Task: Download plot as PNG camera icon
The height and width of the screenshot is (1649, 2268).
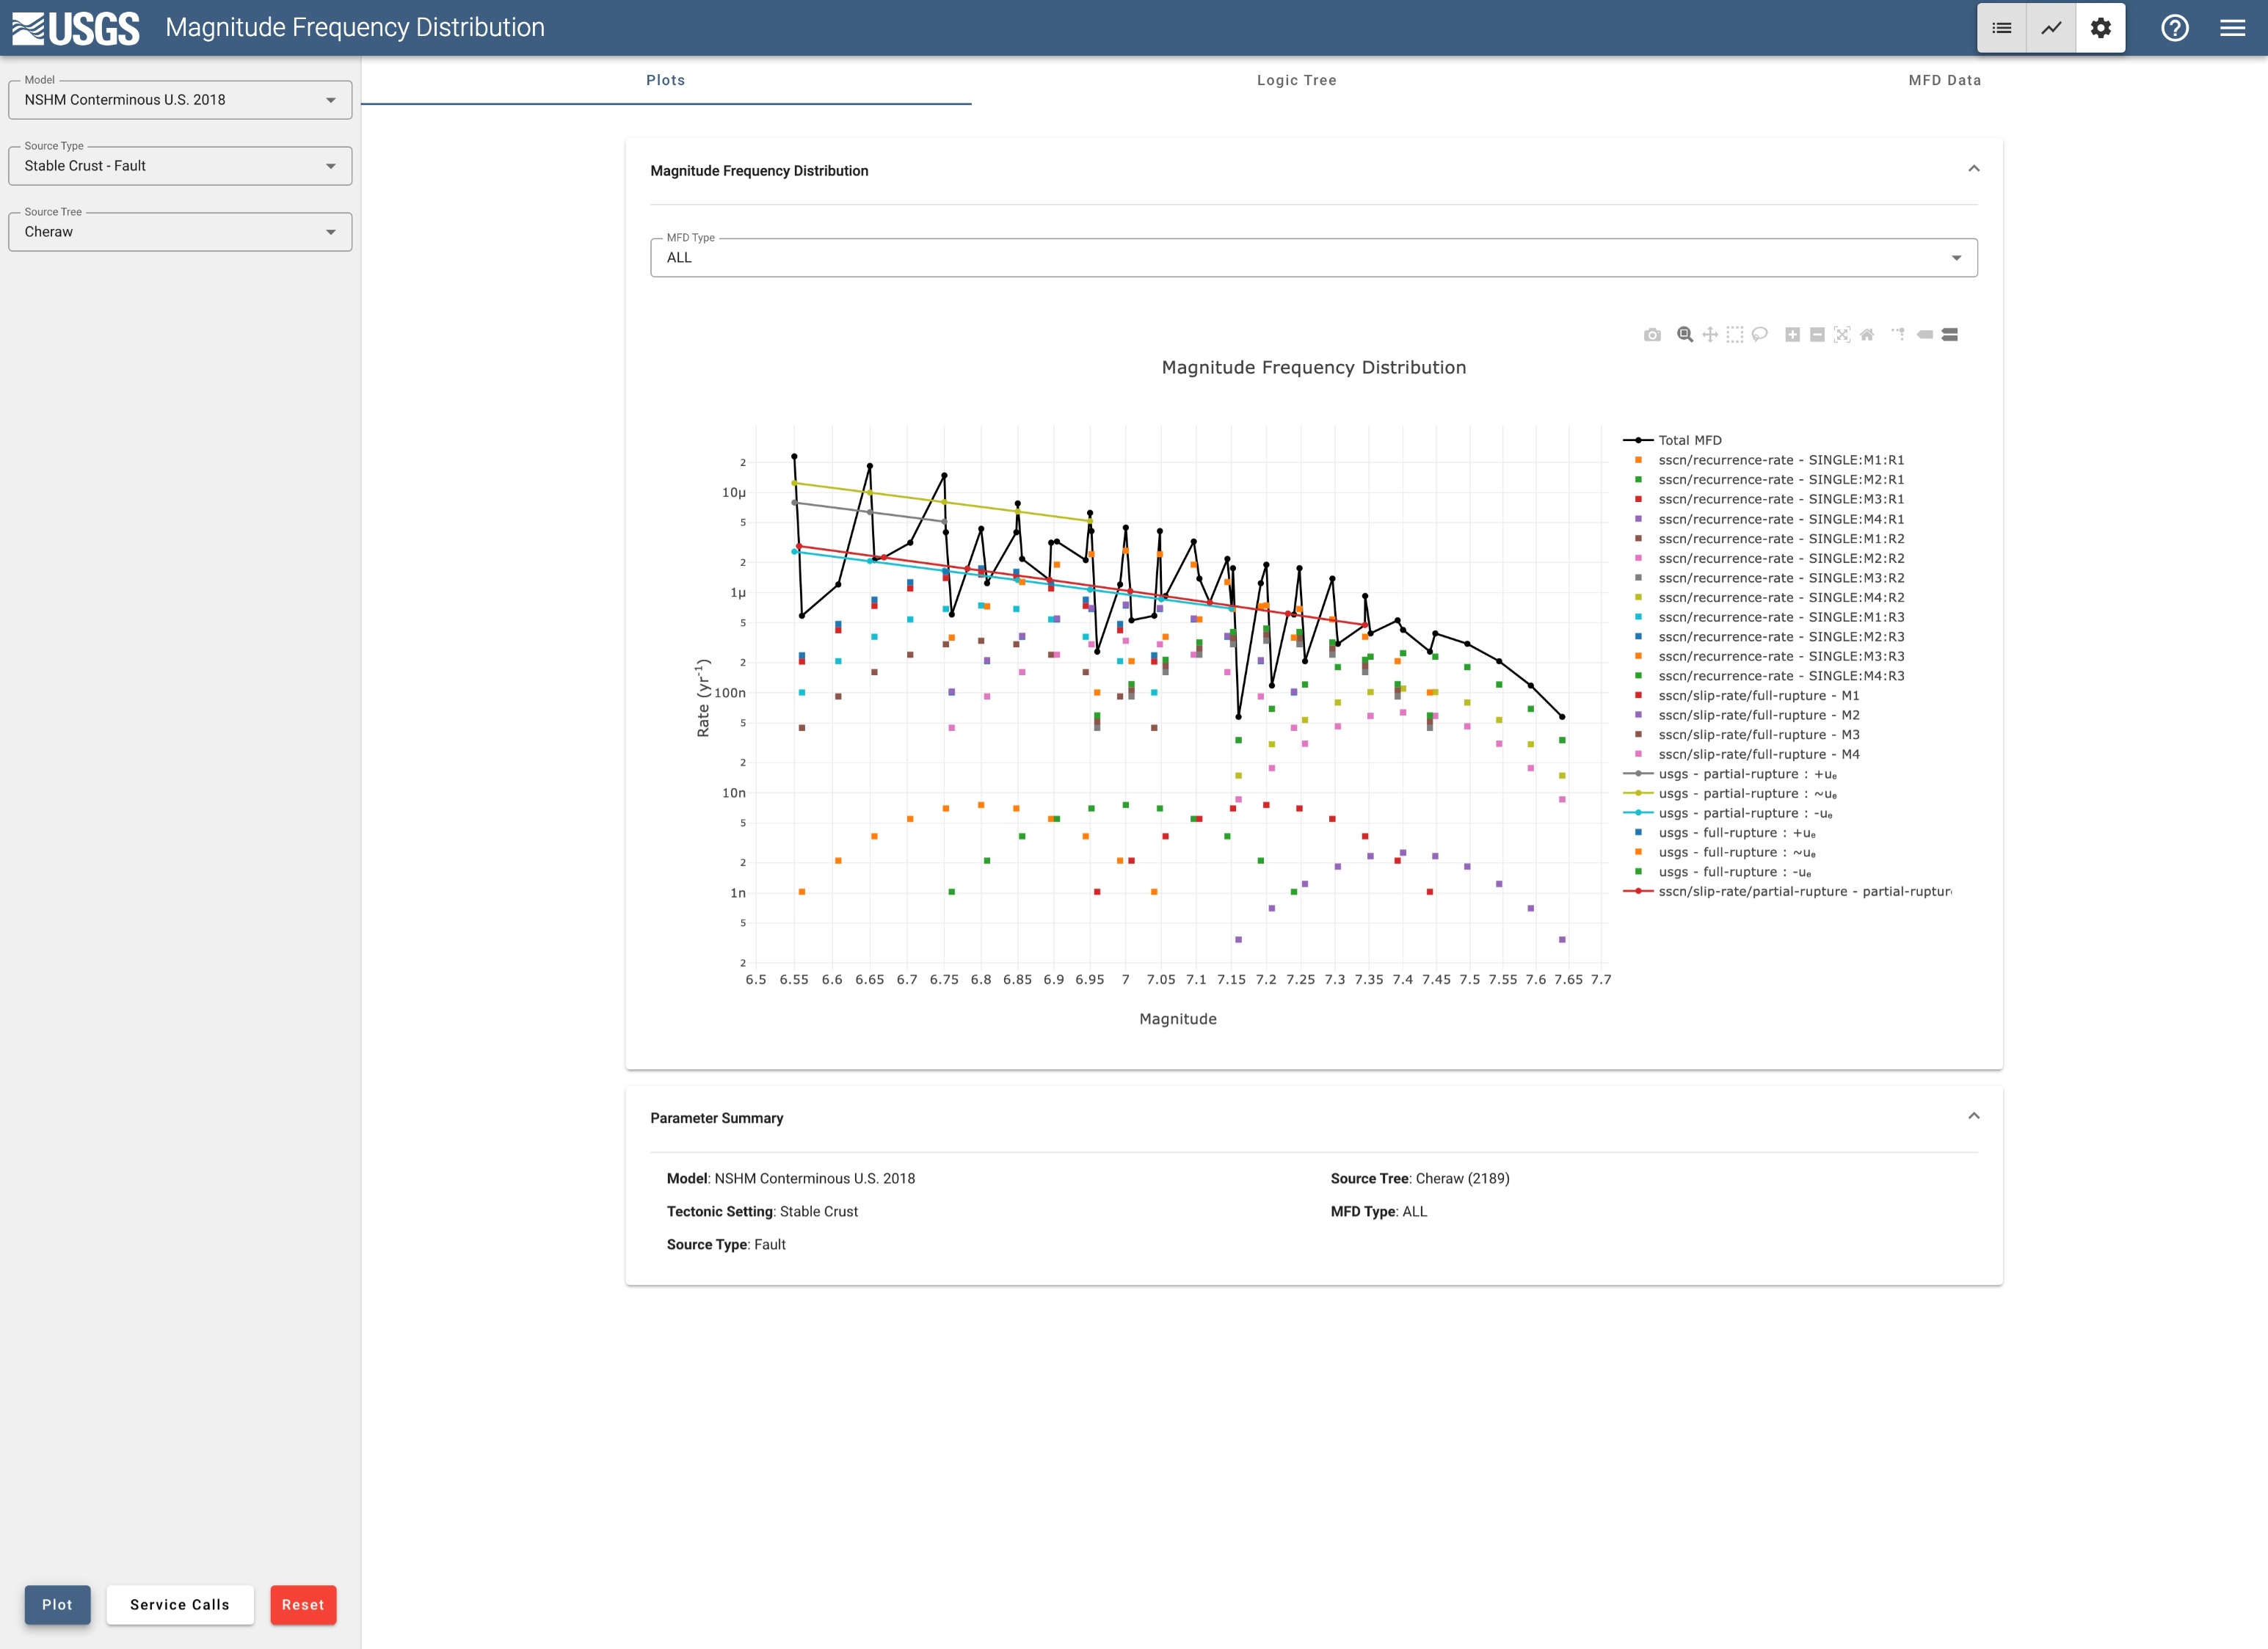Action: tap(1652, 335)
